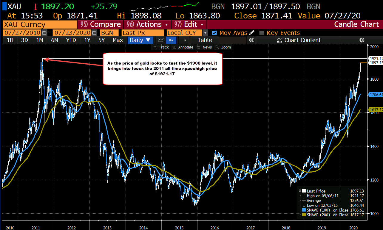This screenshot has width=383, height=230.
Task: Open the end date calendar picker
Action: [x=94, y=33]
